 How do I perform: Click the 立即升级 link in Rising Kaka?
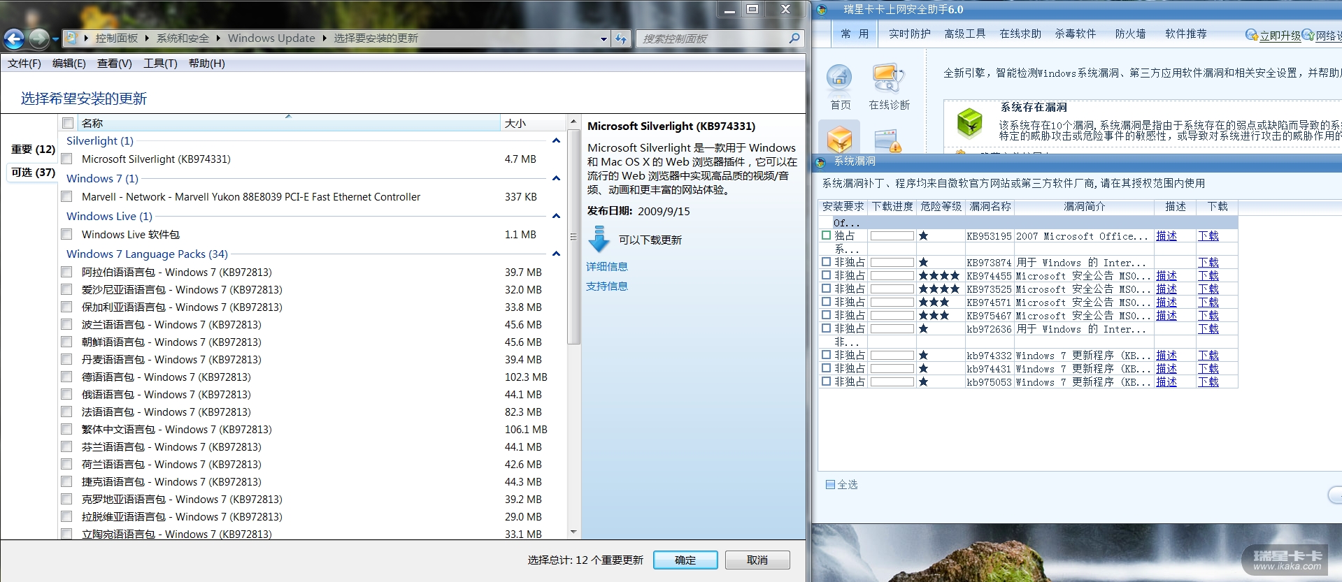[x=1280, y=36]
